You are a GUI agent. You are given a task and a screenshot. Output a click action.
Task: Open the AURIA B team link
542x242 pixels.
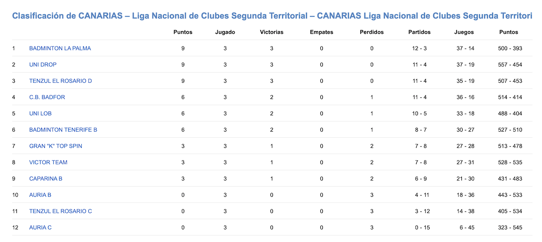[40, 195]
